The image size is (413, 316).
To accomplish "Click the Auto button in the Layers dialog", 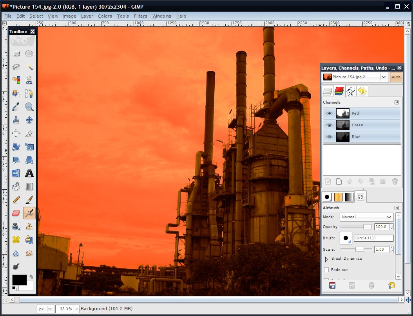I will [x=395, y=77].
